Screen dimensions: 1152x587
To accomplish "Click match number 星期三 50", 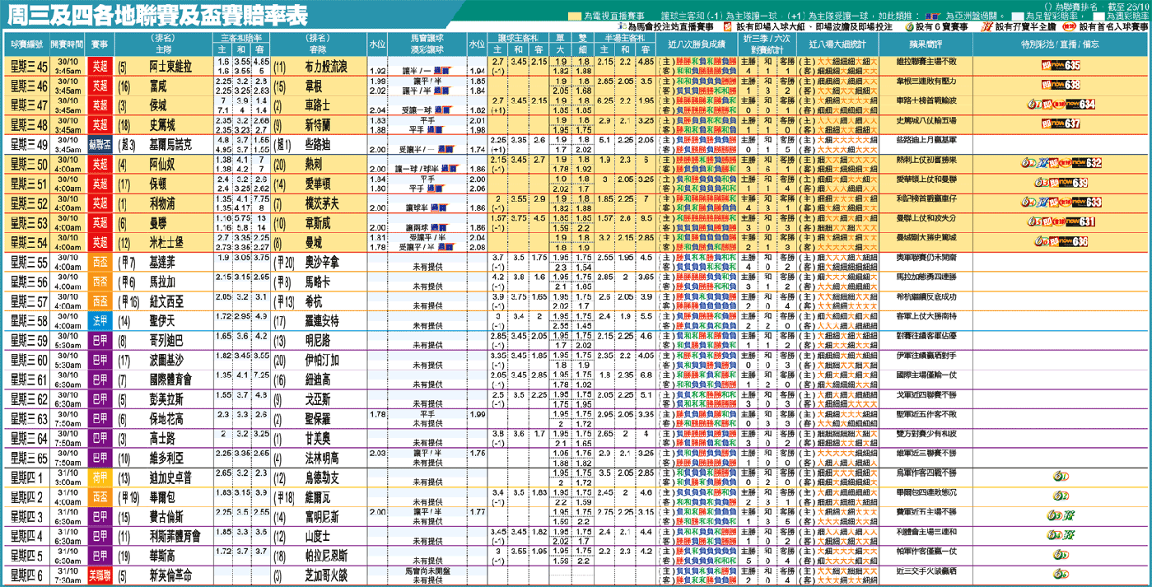I will [28, 163].
